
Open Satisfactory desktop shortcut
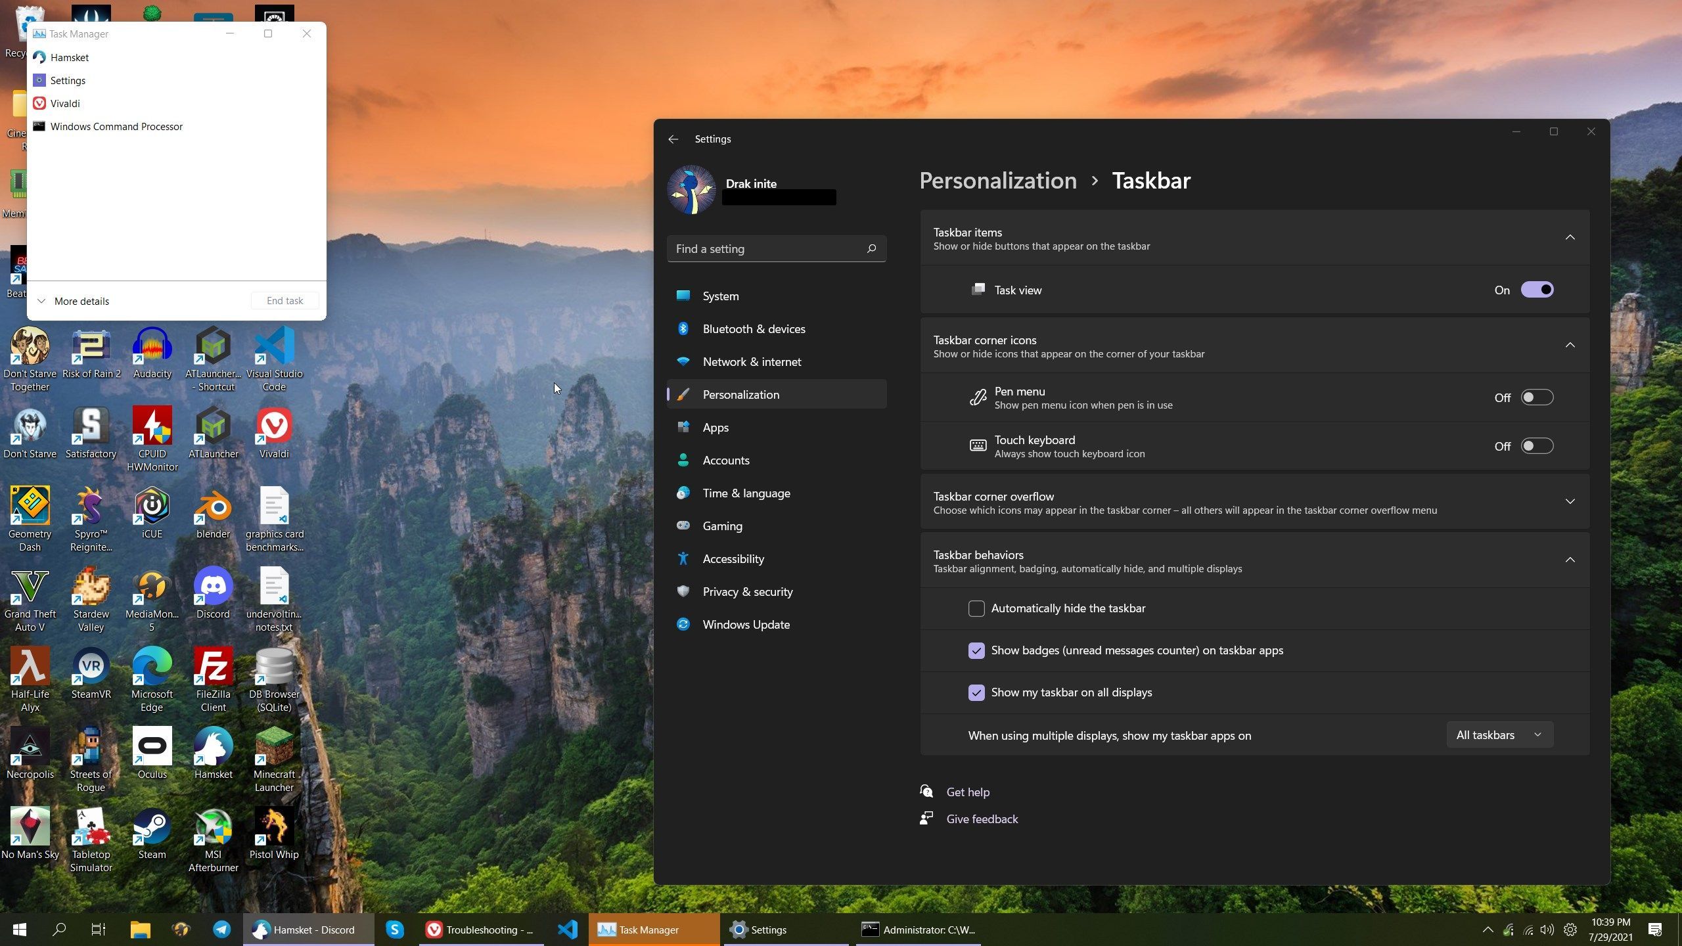tap(91, 432)
